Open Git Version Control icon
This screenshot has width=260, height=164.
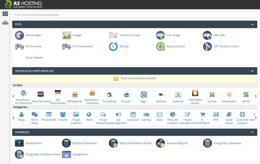pos(207,46)
